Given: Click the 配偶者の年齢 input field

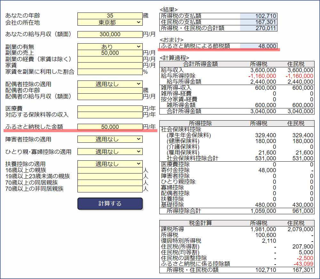Looking at the screenshot, I should [x=110, y=90].
